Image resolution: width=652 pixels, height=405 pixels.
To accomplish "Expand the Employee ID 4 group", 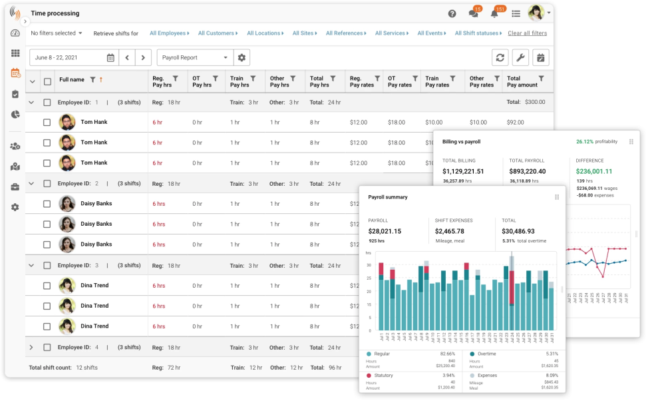I will (x=31, y=348).
